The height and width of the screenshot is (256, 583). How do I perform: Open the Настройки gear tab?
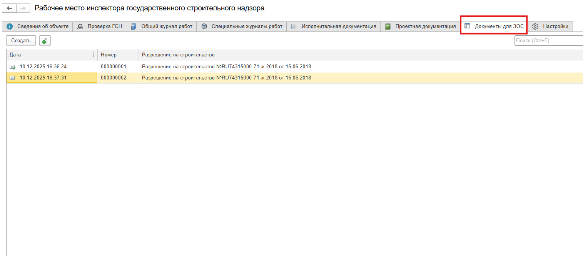tap(551, 26)
